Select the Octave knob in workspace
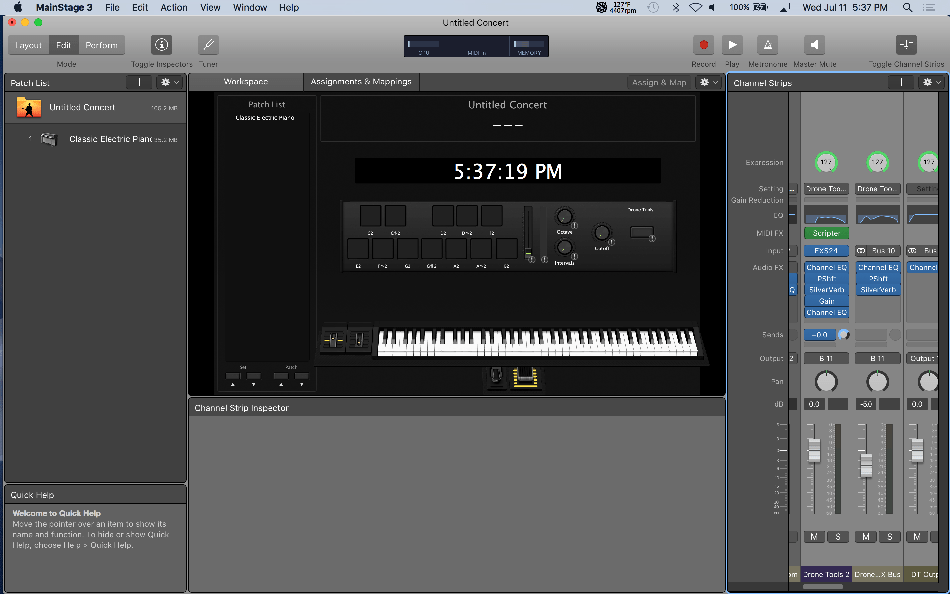Viewport: 950px width, 594px height. click(x=564, y=216)
